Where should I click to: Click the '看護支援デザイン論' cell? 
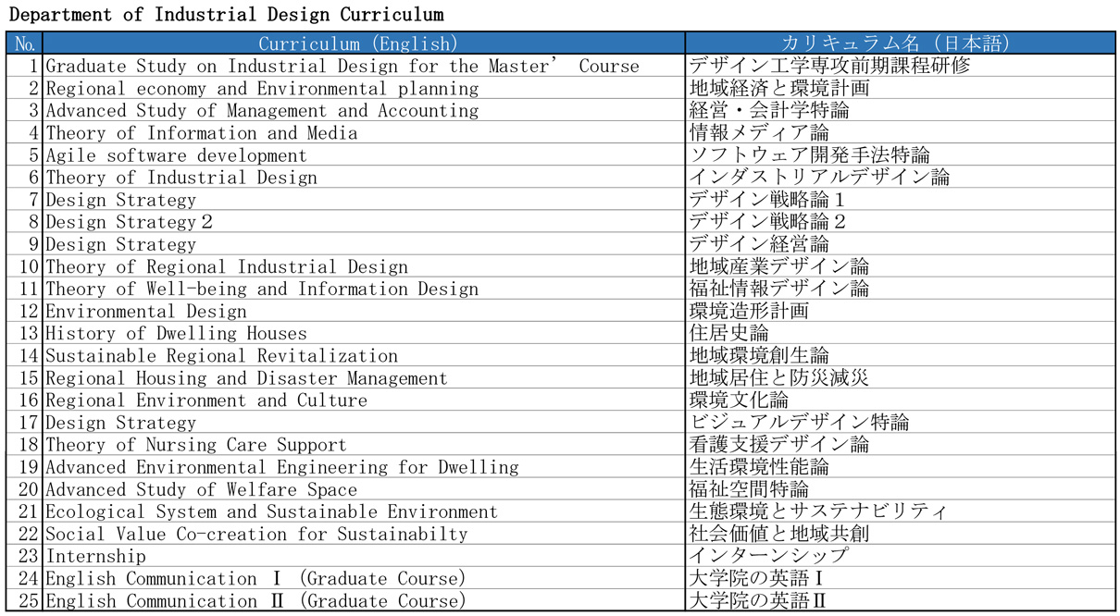(900, 444)
